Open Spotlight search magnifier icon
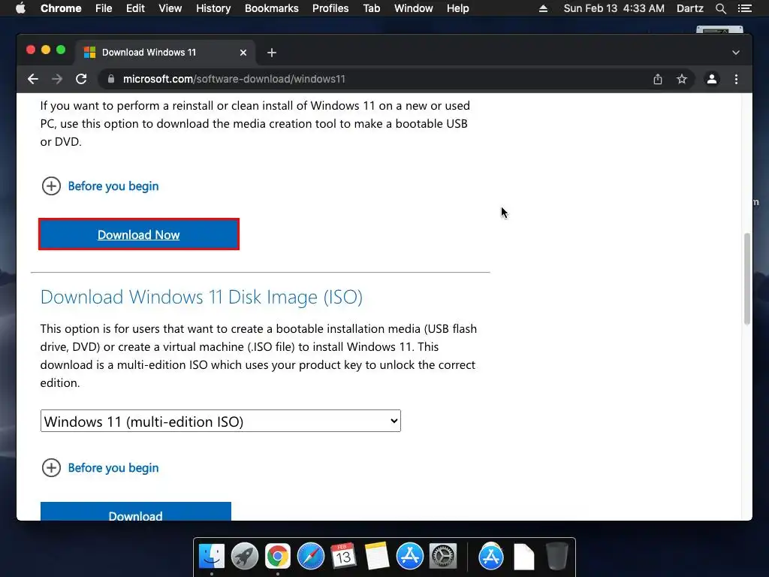This screenshot has width=769, height=577. [x=720, y=8]
